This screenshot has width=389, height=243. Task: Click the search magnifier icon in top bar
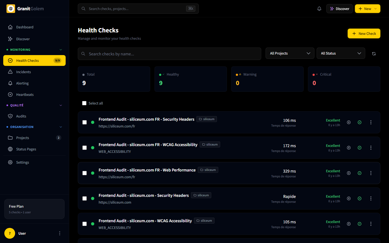[x=83, y=9]
